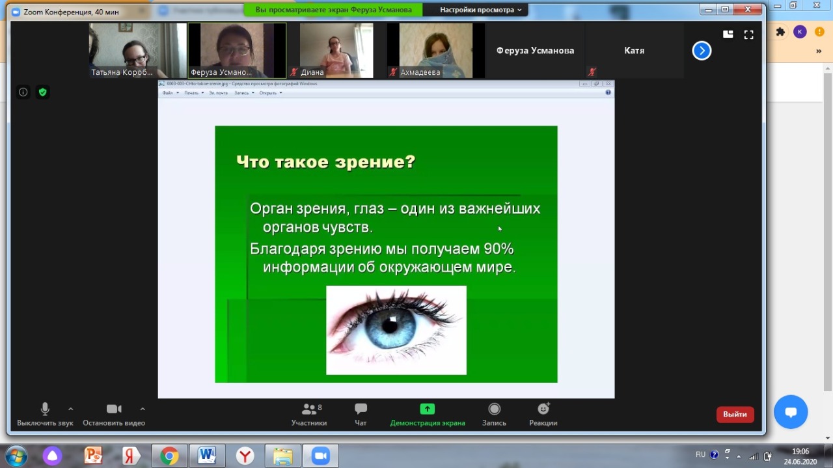
Task: Click the blue chat bubble widget
Action: pos(791,412)
